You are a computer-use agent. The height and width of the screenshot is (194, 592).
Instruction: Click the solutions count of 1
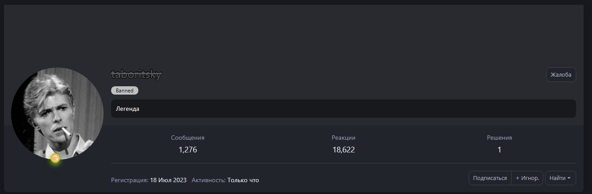pyautogui.click(x=499, y=150)
